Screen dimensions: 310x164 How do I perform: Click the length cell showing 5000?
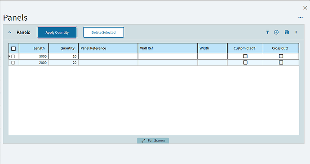[x=34, y=56]
